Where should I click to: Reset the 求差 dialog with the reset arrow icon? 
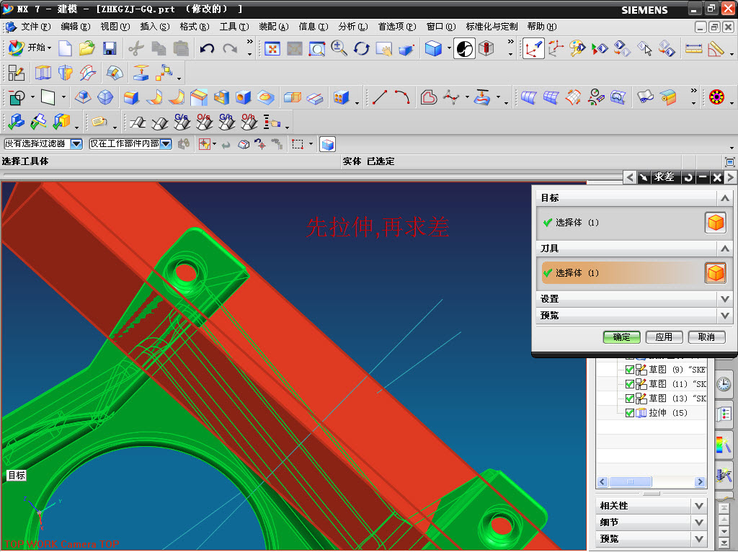coord(688,177)
